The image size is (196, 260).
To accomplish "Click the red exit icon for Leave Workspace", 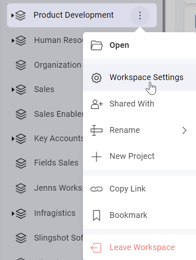I will click(96, 248).
